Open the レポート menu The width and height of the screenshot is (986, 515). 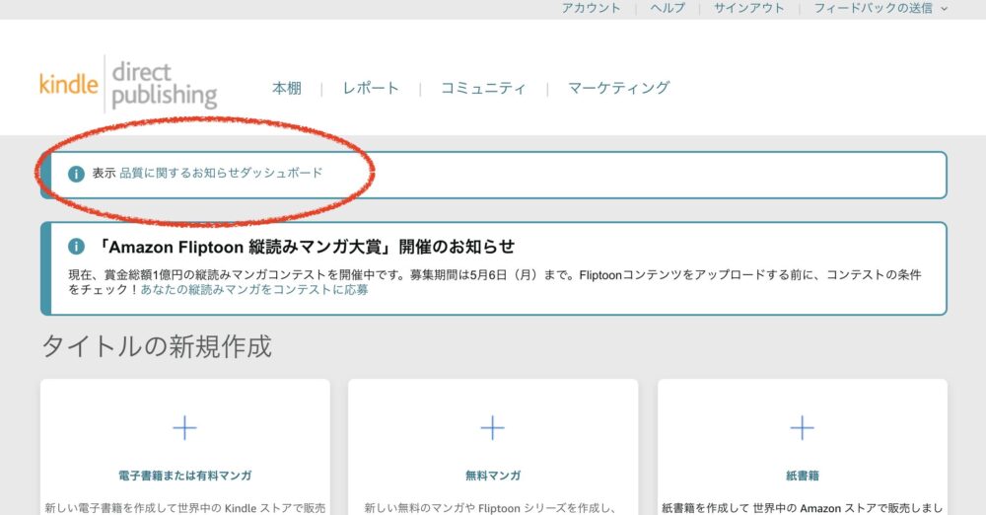click(371, 88)
